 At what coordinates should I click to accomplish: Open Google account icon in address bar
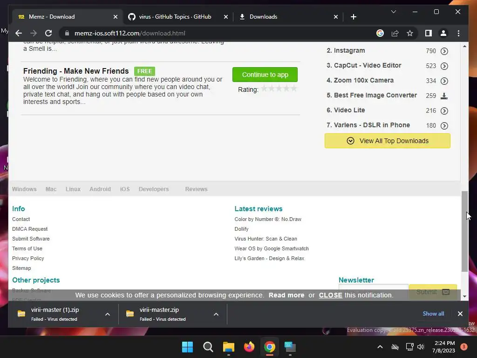pyautogui.click(x=380, y=33)
